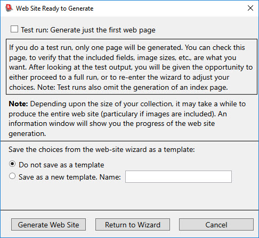
Task: Go back using the Return to Wizard button
Action: [133, 225]
